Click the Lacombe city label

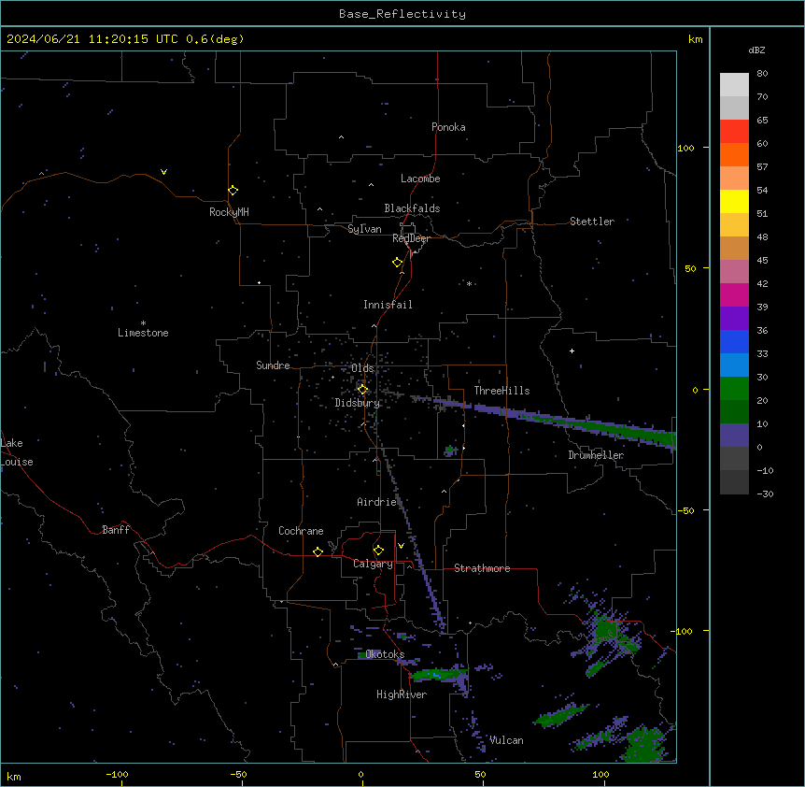click(x=420, y=179)
